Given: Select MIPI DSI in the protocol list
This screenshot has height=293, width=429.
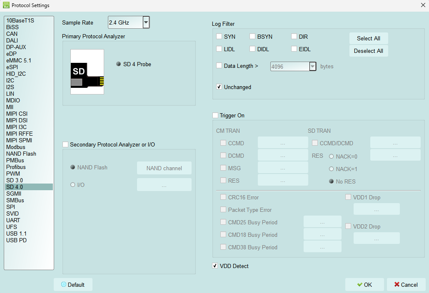Looking at the screenshot, I should click(29, 120).
